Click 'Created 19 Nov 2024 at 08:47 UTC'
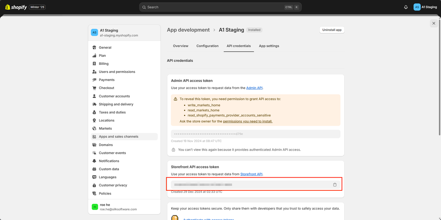Screen dimensions: 441x220 tap(196, 141)
